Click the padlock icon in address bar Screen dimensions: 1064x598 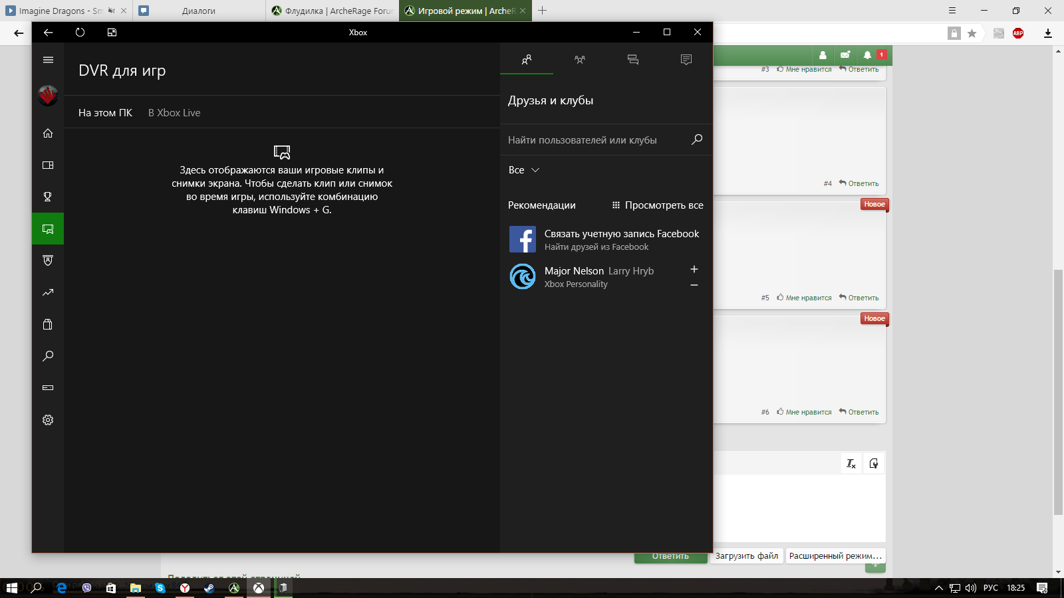[x=954, y=33]
